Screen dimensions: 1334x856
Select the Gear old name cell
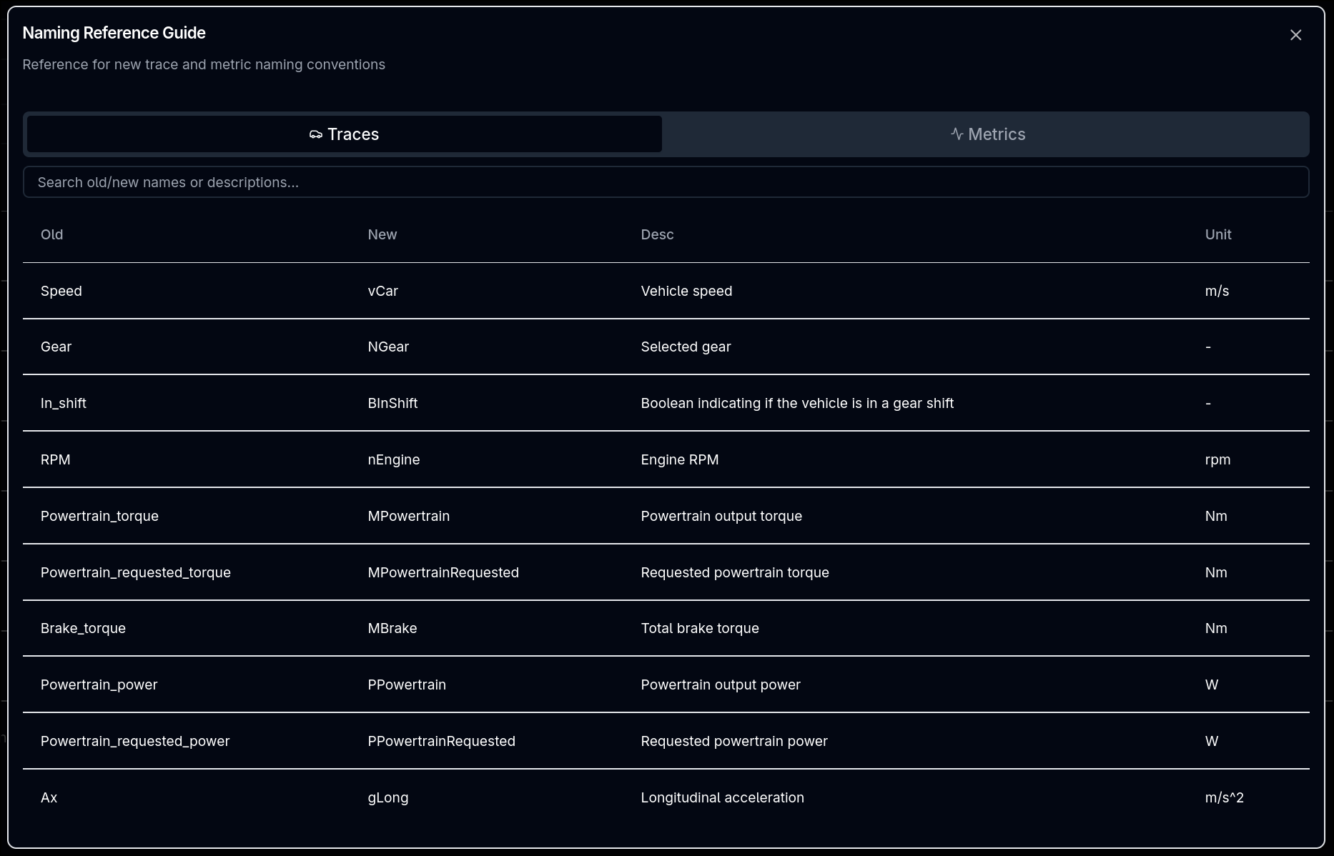tap(56, 347)
